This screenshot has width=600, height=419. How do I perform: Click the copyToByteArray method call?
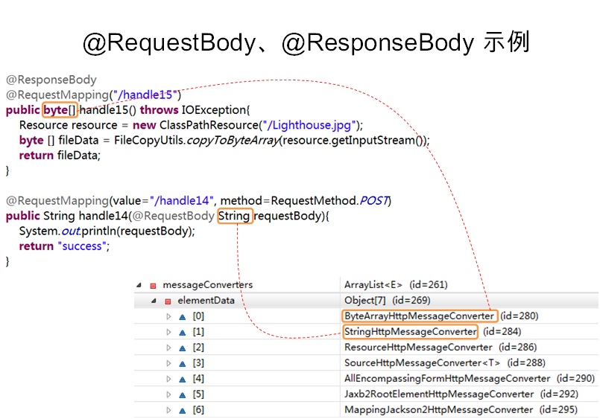pos(233,141)
